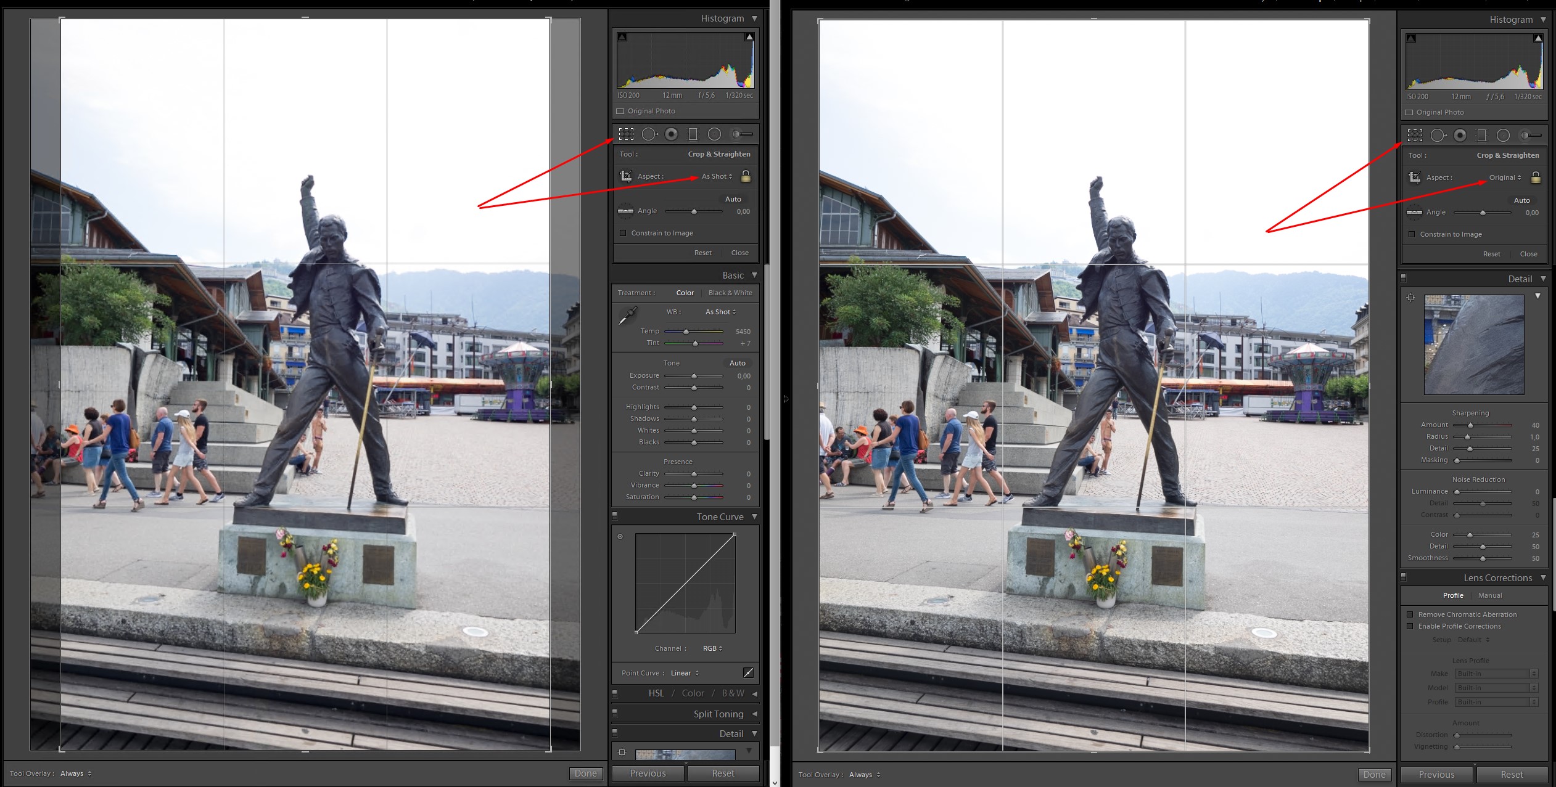Open WB As Shot dropdown
The height and width of the screenshot is (787, 1556).
(x=720, y=312)
